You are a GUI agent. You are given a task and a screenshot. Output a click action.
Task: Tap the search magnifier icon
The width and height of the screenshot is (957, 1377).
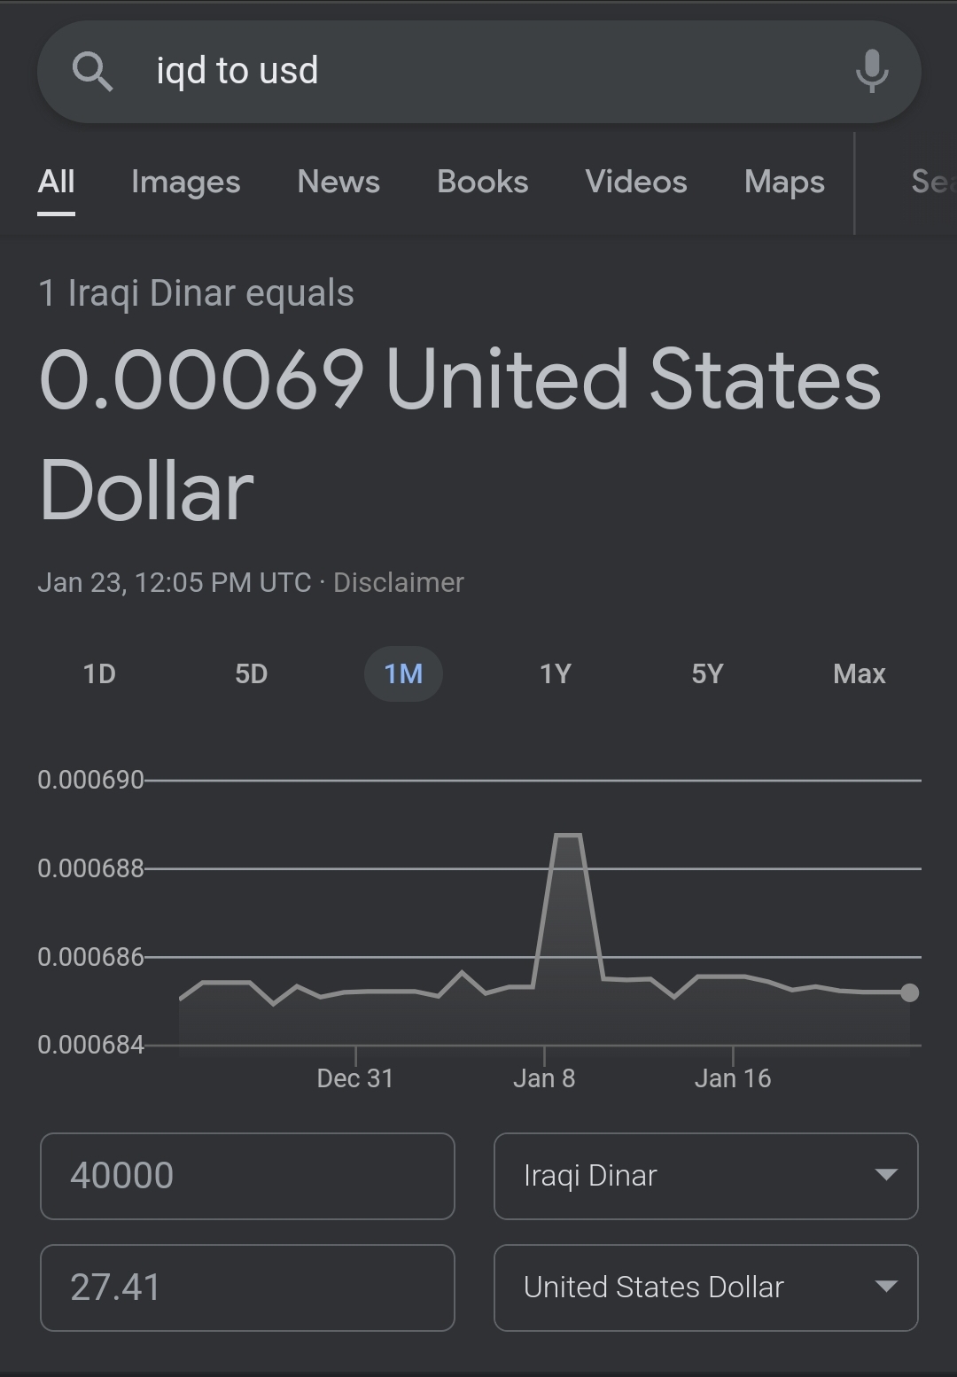(x=92, y=71)
